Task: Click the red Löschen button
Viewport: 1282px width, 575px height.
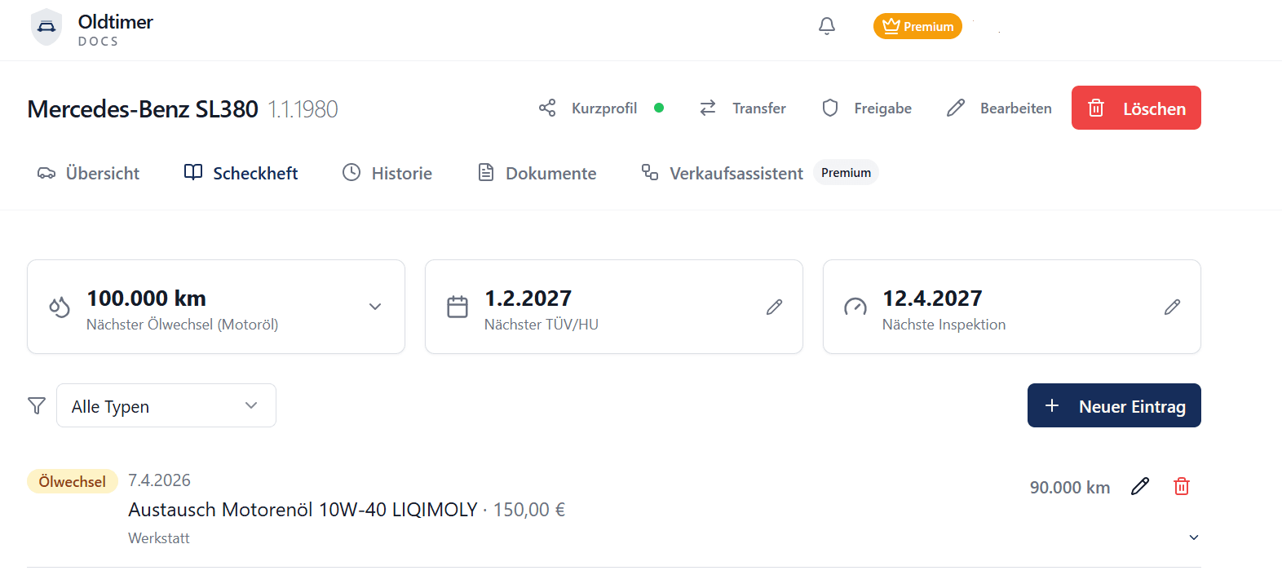Action: (1136, 108)
